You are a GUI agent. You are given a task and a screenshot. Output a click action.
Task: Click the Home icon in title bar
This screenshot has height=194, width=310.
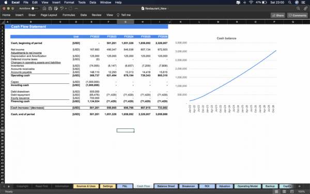[x=44, y=8]
